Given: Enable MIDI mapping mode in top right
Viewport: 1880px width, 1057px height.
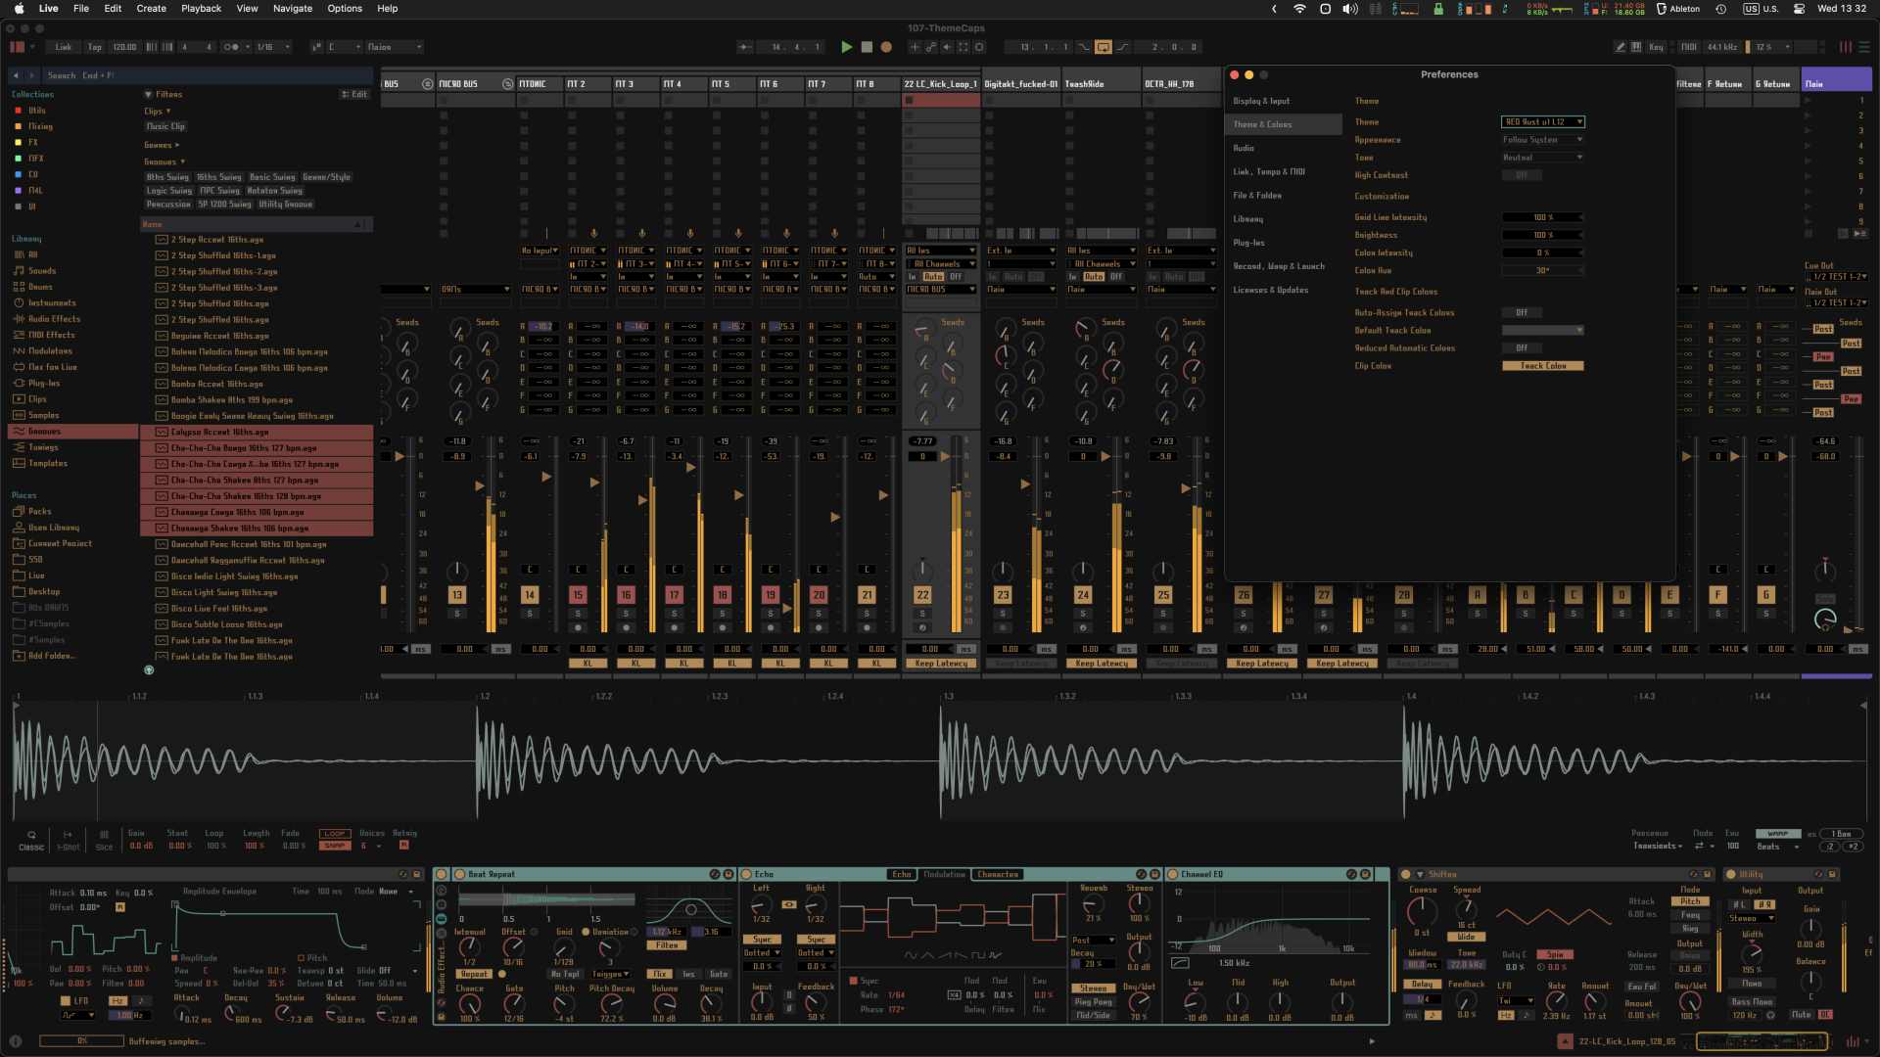Looking at the screenshot, I should (x=1687, y=46).
